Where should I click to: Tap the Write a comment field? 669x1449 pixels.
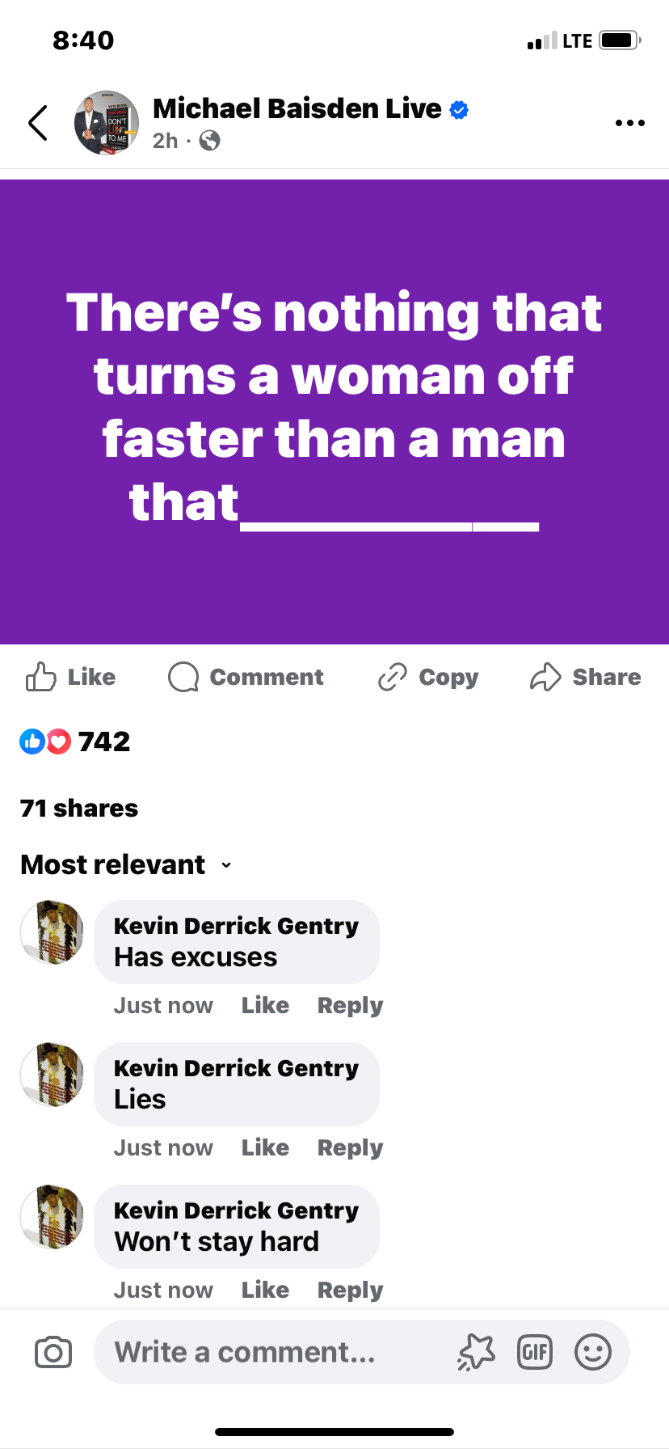275,1352
